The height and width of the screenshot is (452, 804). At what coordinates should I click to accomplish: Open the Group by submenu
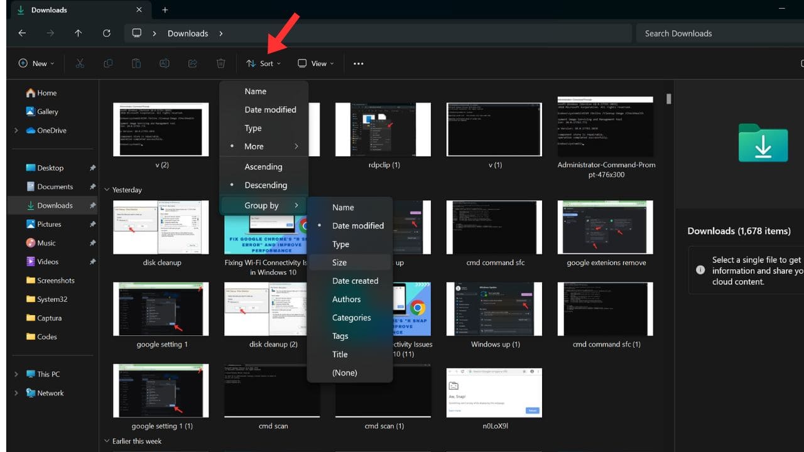(x=264, y=205)
